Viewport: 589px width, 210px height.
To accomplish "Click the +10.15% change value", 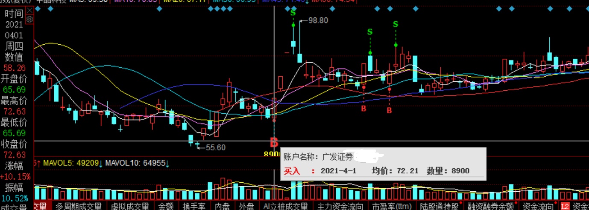I will point(15,177).
